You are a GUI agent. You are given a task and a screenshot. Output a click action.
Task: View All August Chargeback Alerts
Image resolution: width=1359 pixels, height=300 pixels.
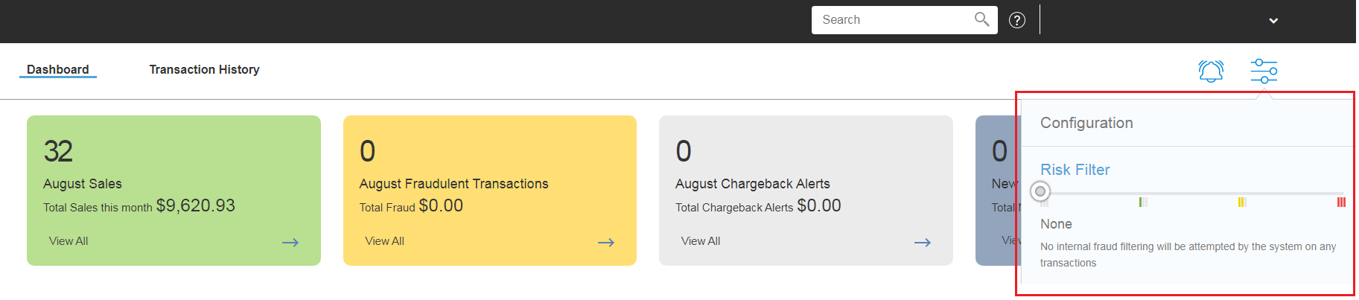(x=701, y=241)
